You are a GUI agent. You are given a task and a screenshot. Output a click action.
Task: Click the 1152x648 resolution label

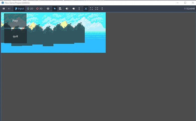pyautogui.click(x=189, y=9)
